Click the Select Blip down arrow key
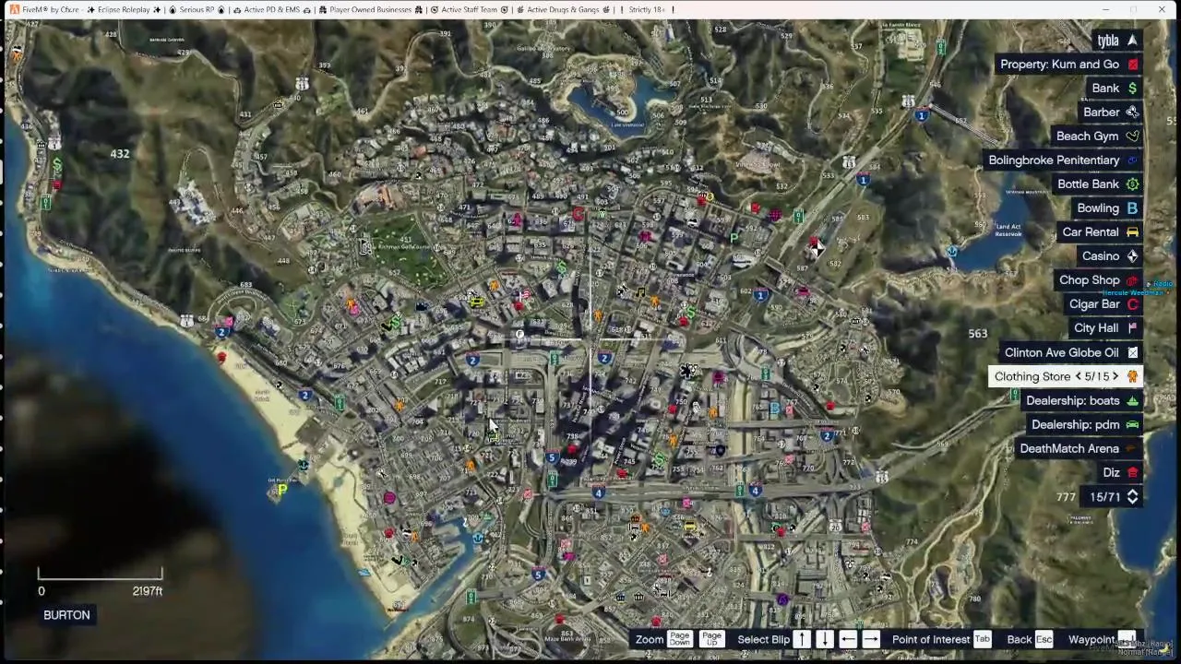The height and width of the screenshot is (664, 1181). click(825, 639)
